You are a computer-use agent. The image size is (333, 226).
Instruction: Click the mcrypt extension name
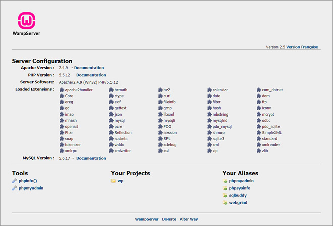pyautogui.click(x=268, y=115)
